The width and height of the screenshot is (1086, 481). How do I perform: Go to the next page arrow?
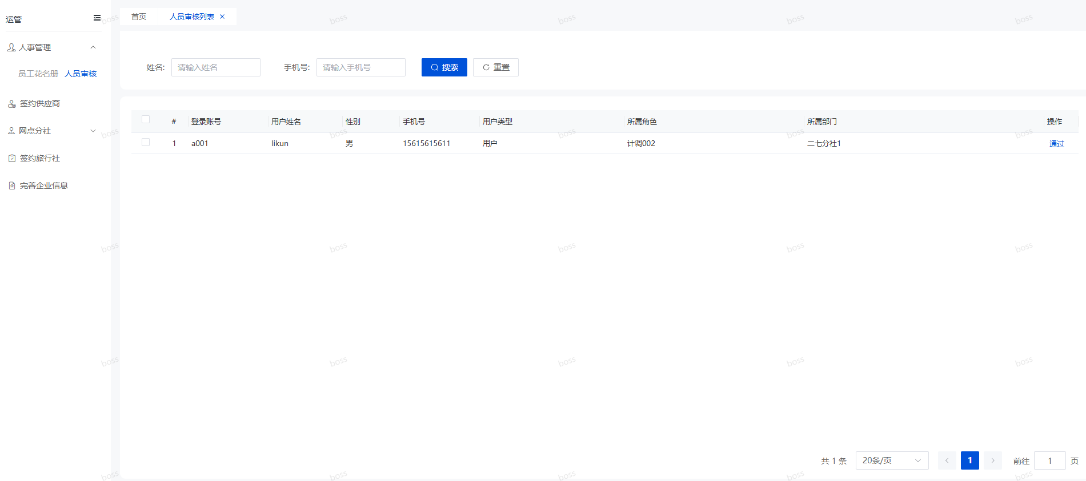[993, 460]
